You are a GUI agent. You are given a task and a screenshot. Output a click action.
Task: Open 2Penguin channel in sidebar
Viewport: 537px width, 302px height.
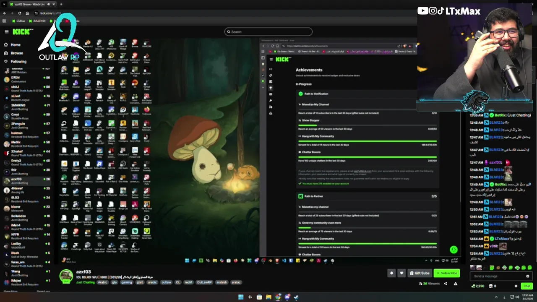click(x=26, y=125)
